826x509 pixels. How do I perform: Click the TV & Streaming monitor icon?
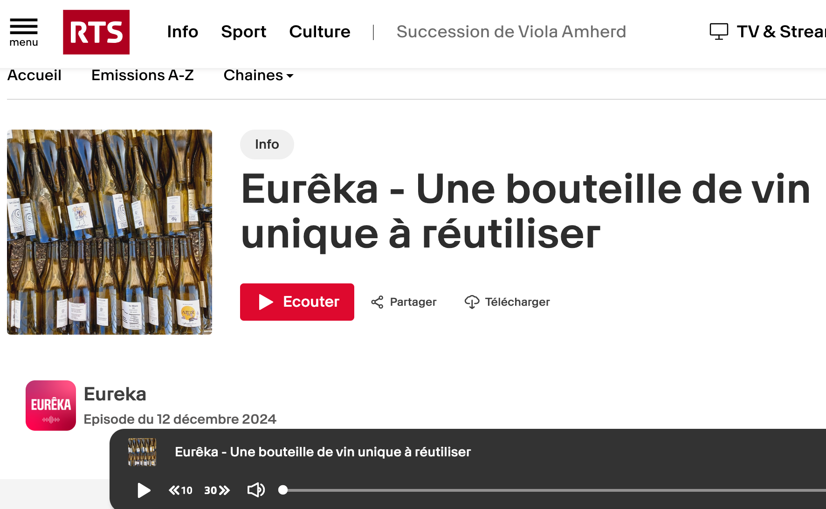click(x=719, y=32)
